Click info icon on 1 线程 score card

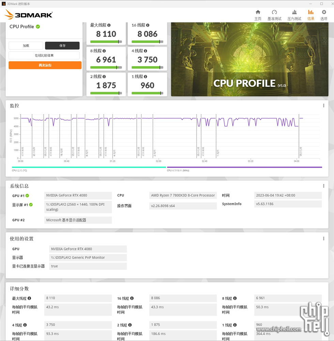(x=145, y=76)
